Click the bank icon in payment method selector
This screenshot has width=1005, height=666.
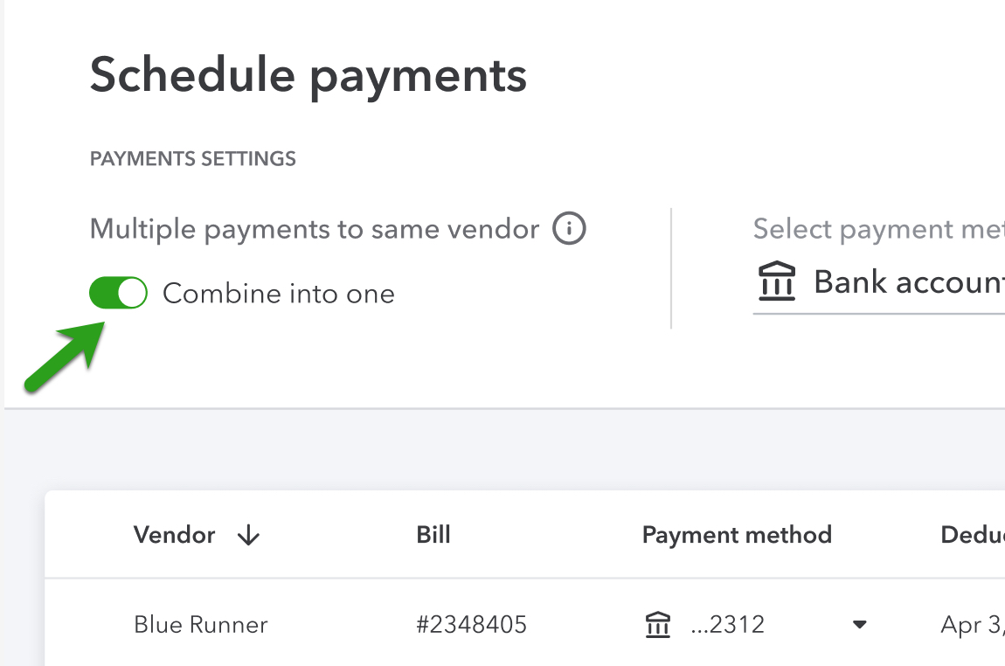pyautogui.click(x=777, y=282)
